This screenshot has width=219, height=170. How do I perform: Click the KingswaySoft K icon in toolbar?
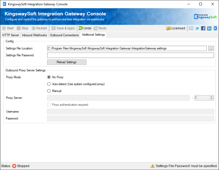coord(215,28)
